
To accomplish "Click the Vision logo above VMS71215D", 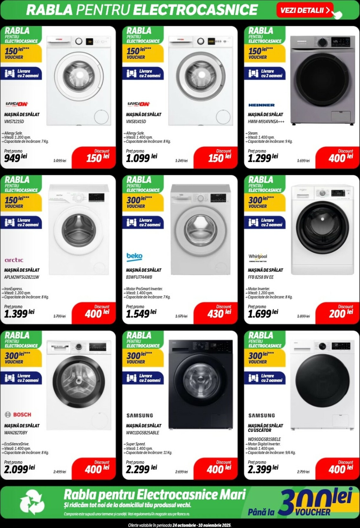I will (17, 104).
